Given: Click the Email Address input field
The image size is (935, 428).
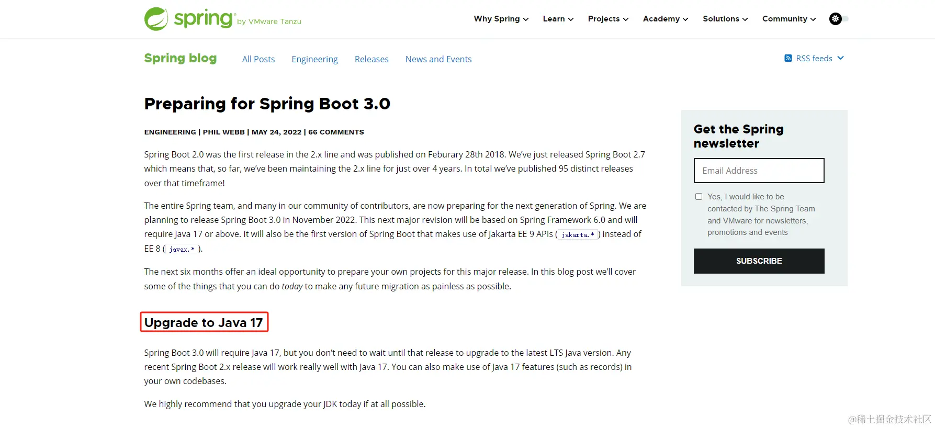Looking at the screenshot, I should [x=759, y=171].
